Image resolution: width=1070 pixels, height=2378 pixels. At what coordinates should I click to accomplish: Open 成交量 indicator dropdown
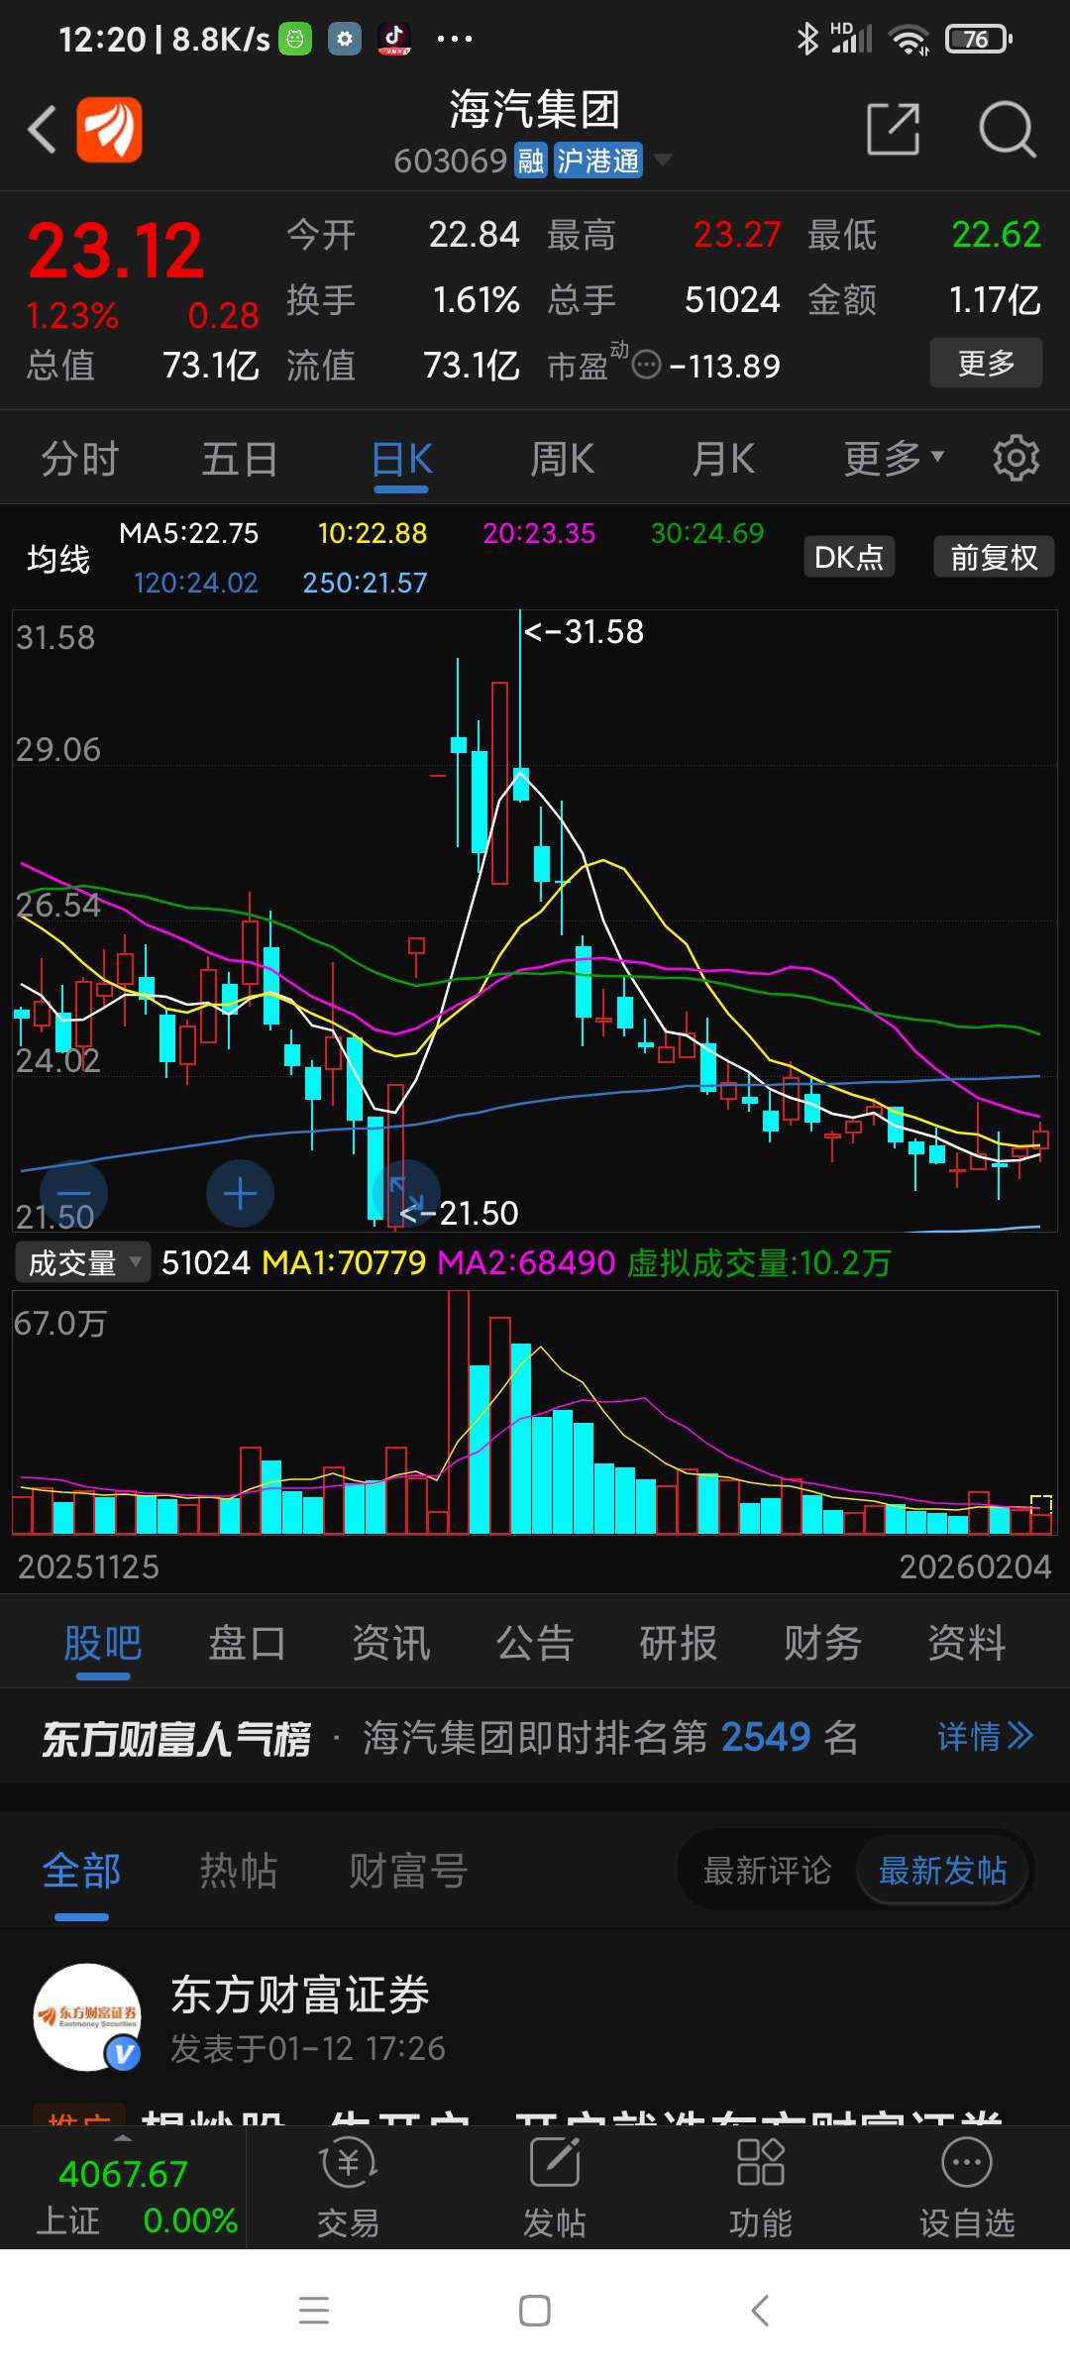tap(82, 1262)
